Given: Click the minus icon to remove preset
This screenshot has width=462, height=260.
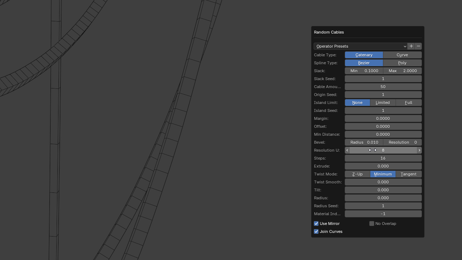Looking at the screenshot, I should point(418,46).
